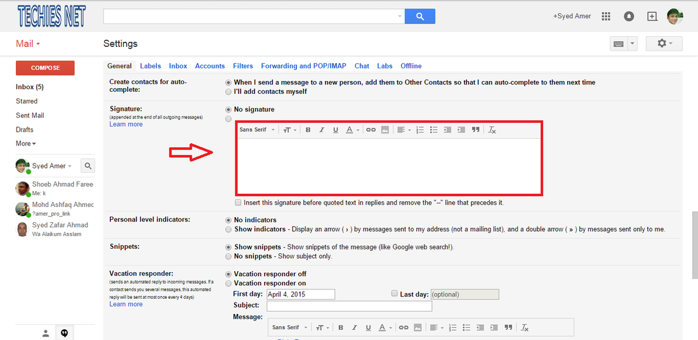Open search options dropdown arrow
Screen dimensions: 698x340
coord(399,16)
